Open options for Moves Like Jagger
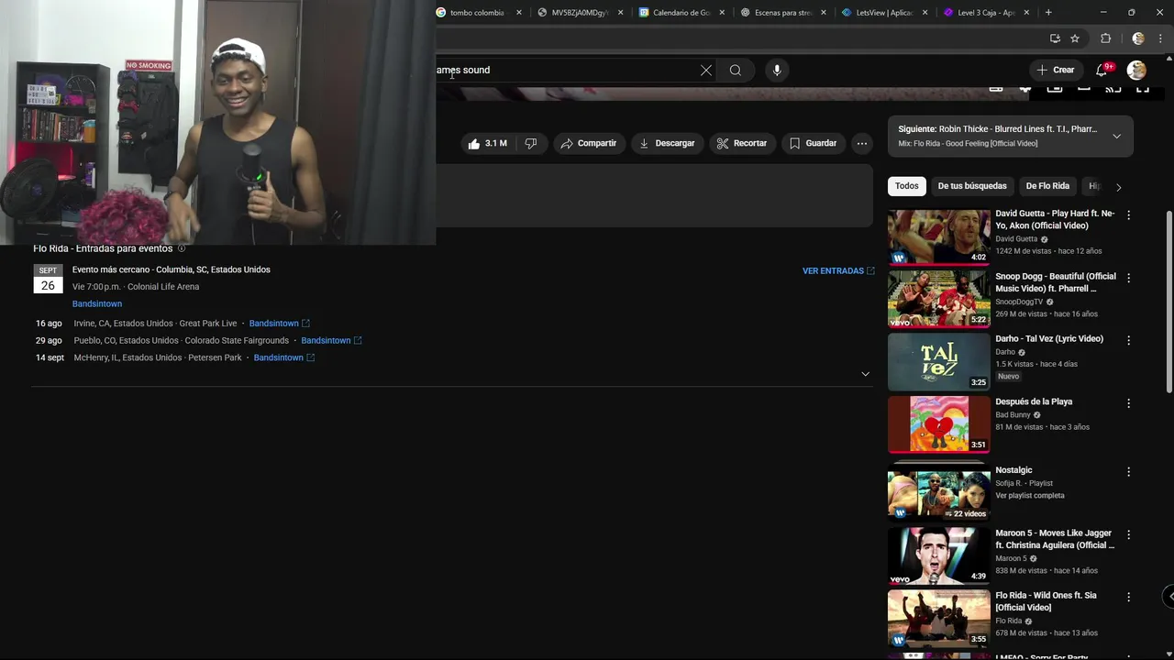1174x660 pixels. (1129, 534)
